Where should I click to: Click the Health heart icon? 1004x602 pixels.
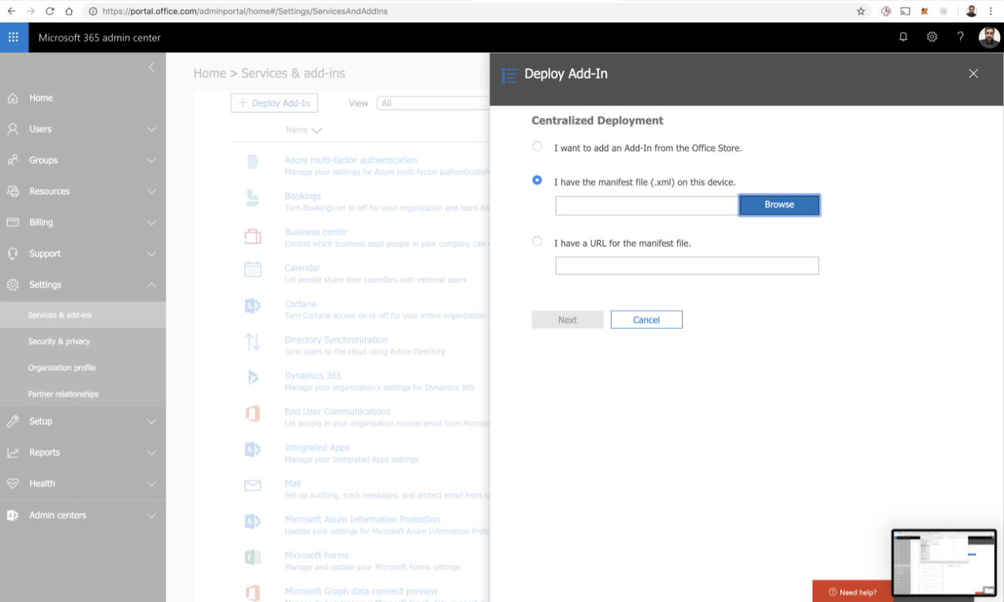point(13,483)
